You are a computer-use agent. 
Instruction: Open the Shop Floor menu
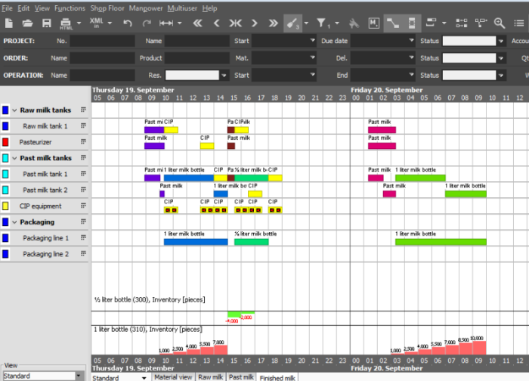pyautogui.click(x=107, y=8)
